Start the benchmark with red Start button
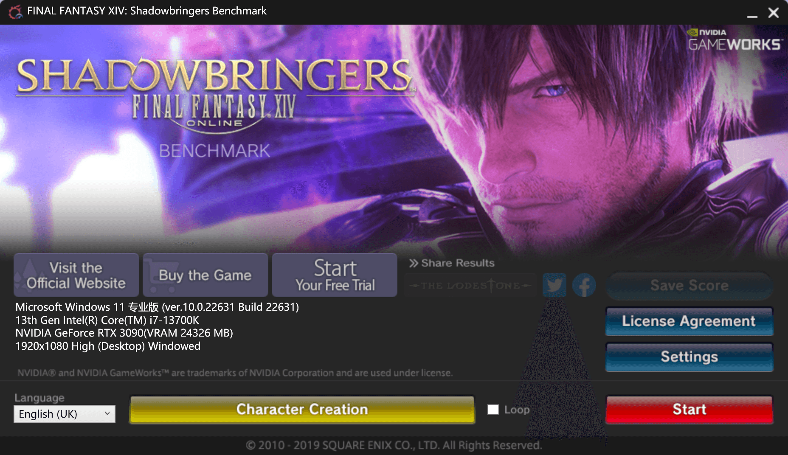This screenshot has width=788, height=455. (x=689, y=410)
